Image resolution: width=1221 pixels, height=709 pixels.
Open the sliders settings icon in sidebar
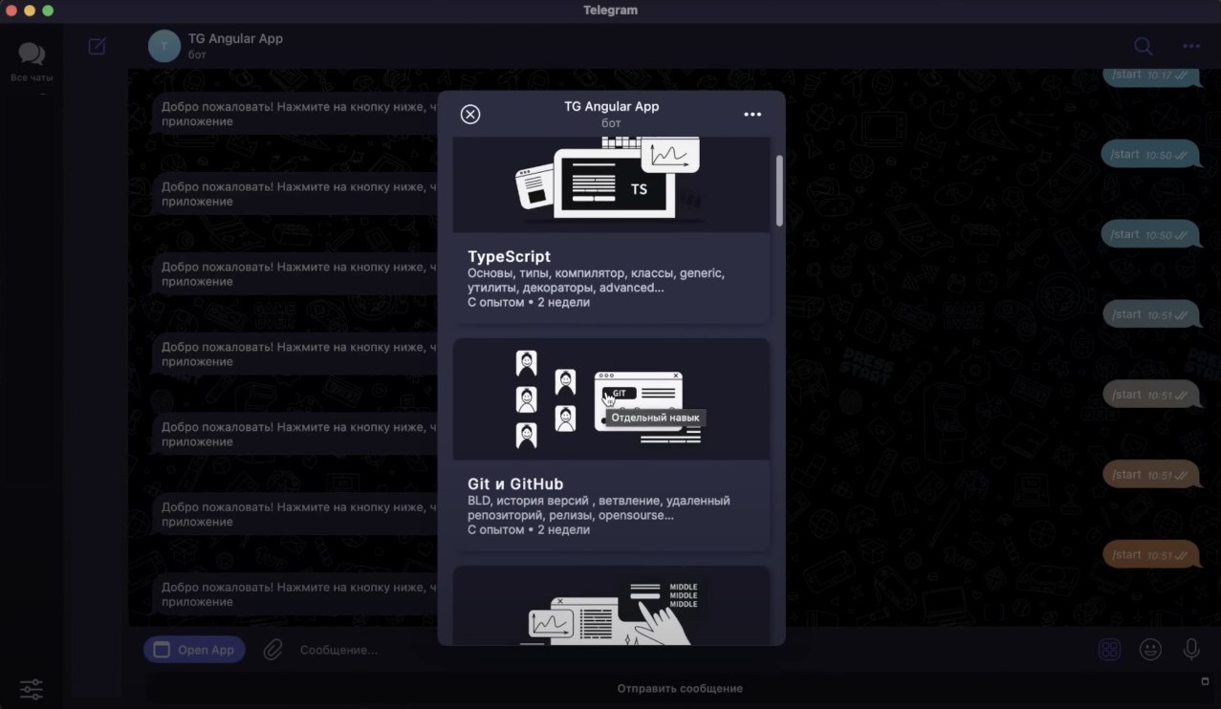point(32,688)
